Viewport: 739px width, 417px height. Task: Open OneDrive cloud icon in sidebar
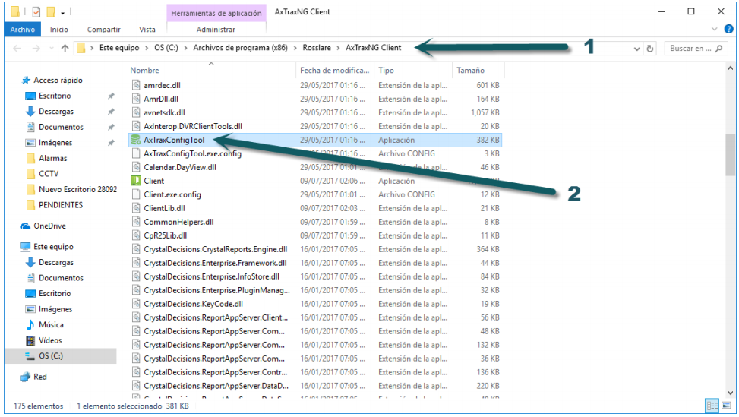[x=26, y=226]
